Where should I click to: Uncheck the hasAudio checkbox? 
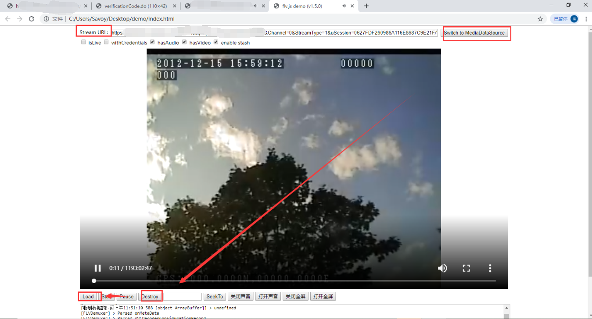pyautogui.click(x=152, y=43)
